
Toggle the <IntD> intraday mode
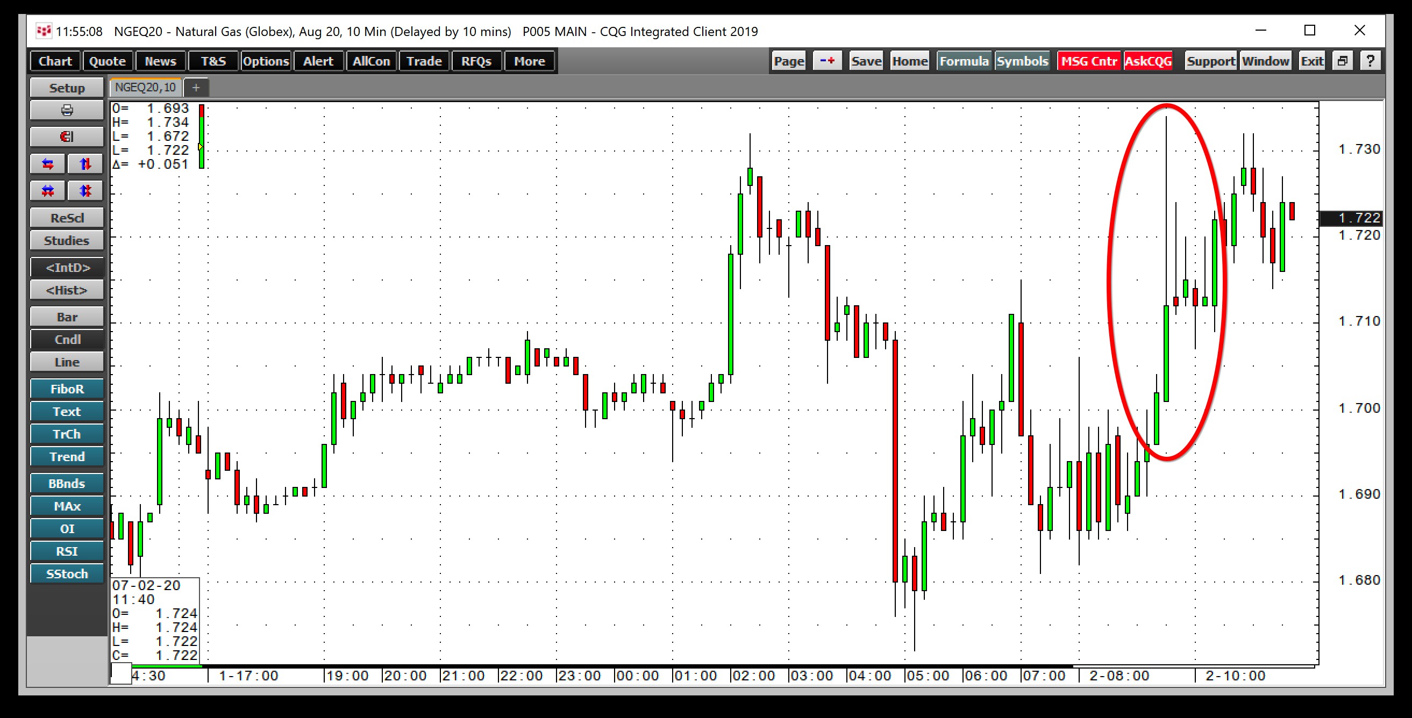pos(67,267)
